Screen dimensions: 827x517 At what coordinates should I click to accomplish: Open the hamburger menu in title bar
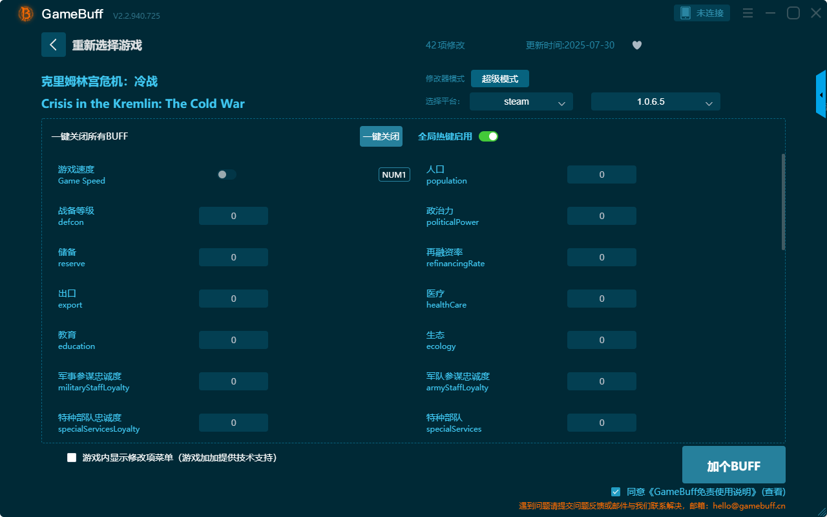[748, 13]
